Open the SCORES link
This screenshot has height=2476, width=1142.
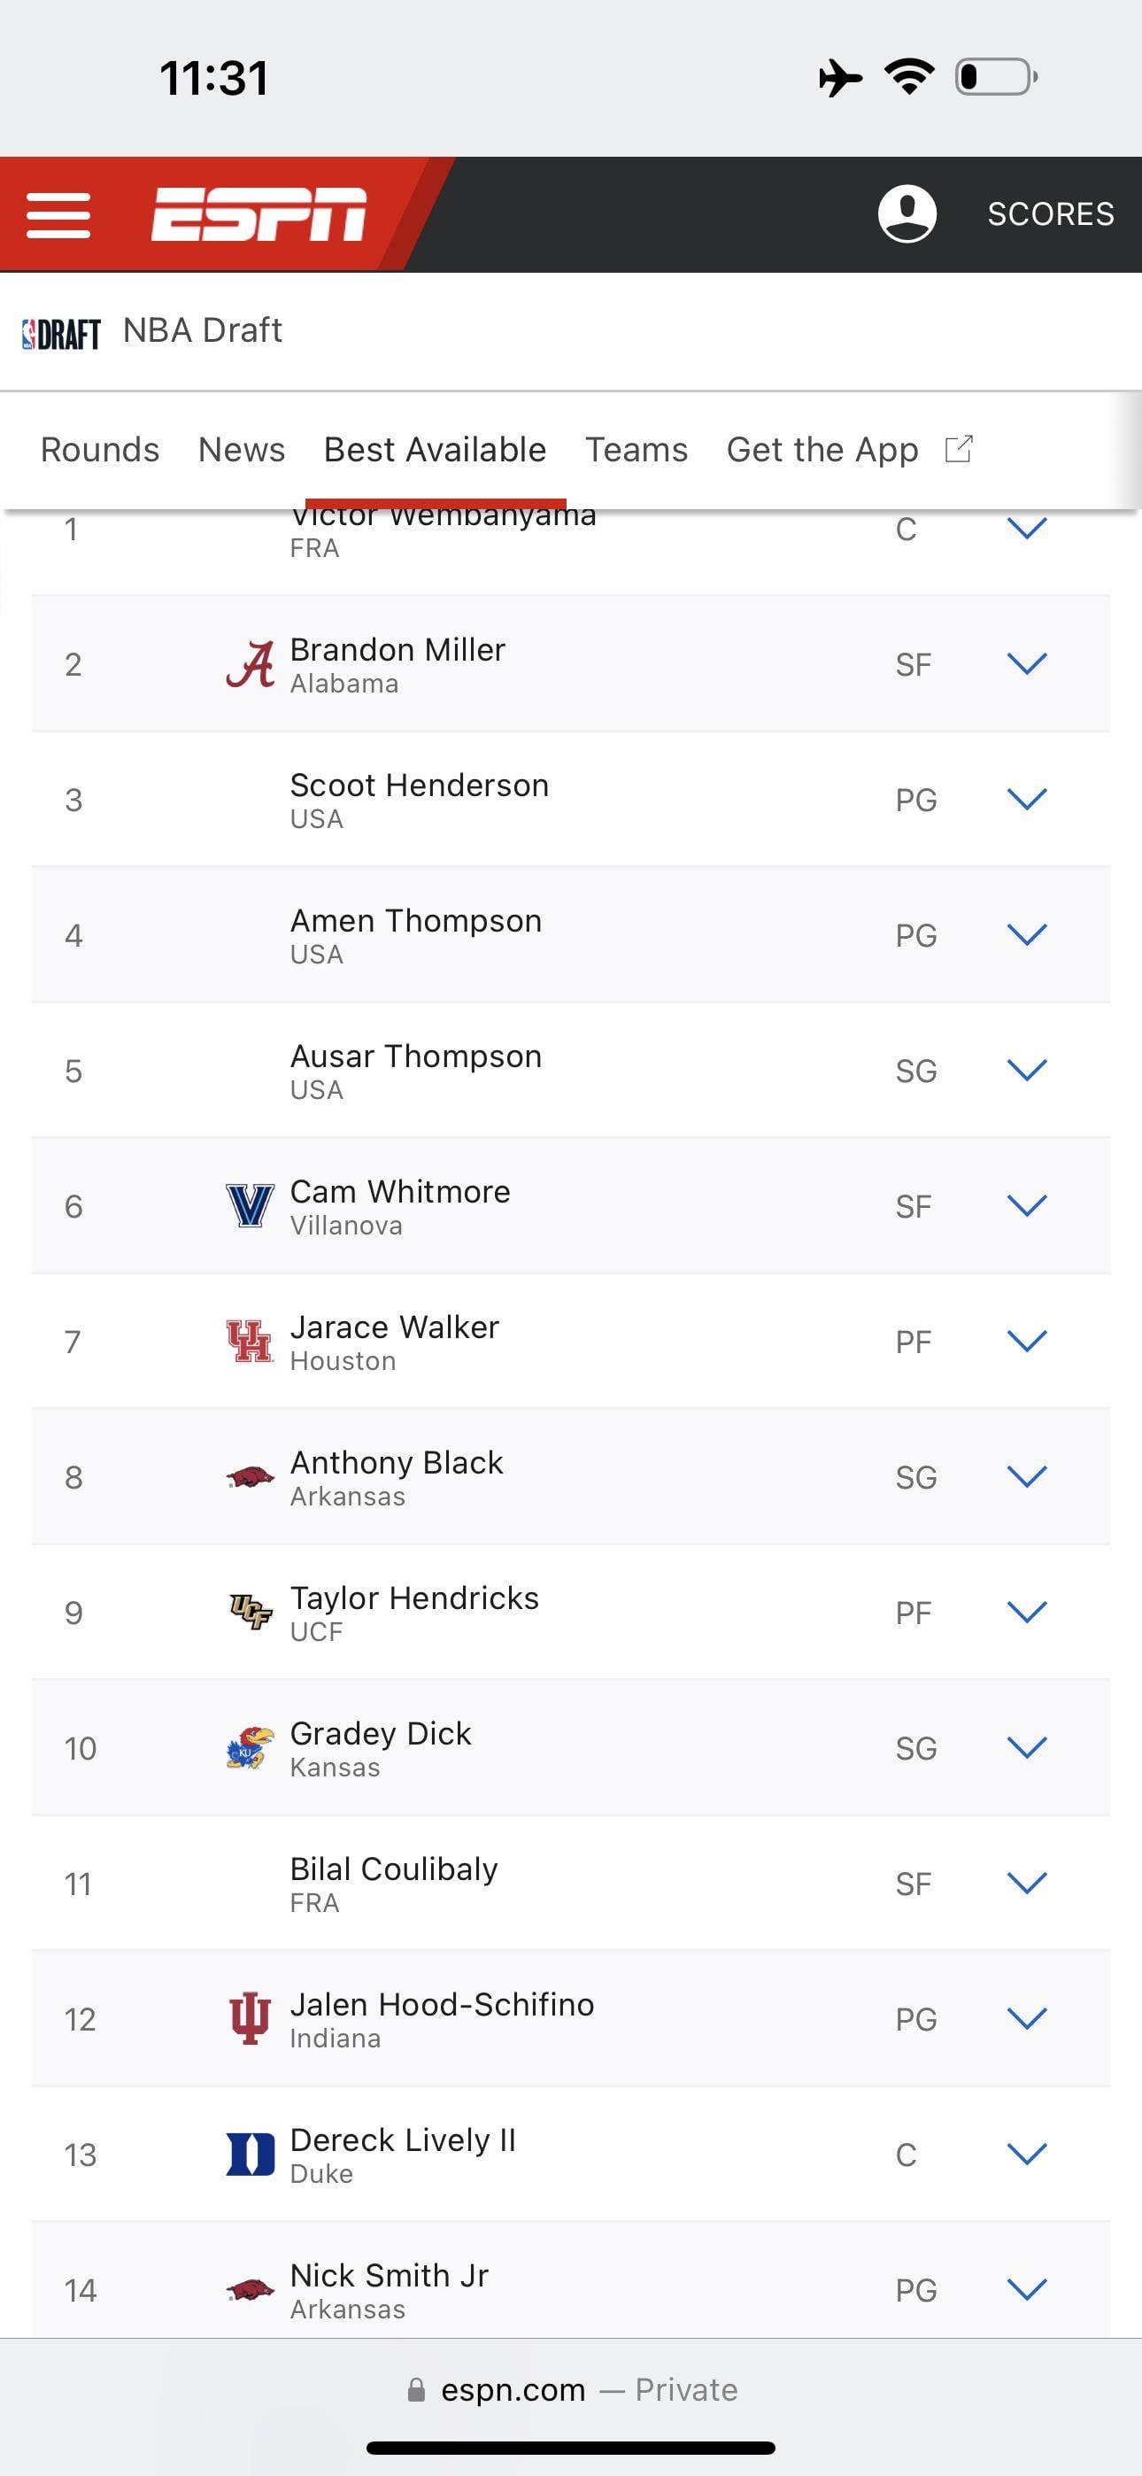click(x=1051, y=213)
